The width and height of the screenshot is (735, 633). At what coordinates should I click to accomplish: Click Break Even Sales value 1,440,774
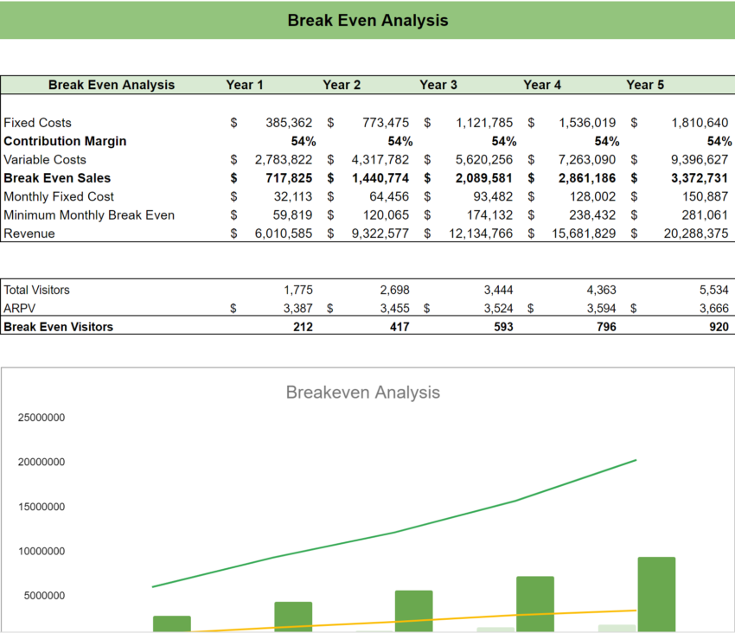(x=380, y=178)
